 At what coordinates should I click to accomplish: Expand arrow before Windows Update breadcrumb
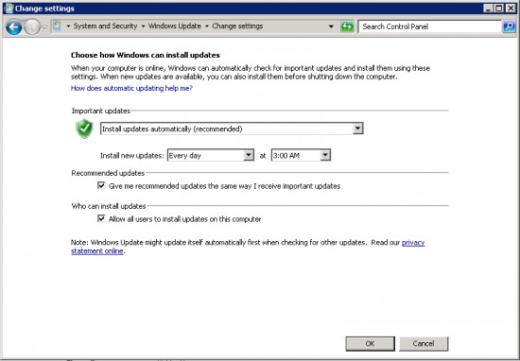(144, 26)
